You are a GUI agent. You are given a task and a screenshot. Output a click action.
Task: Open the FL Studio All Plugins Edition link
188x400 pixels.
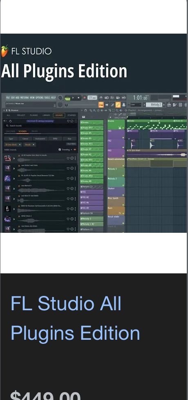75,318
